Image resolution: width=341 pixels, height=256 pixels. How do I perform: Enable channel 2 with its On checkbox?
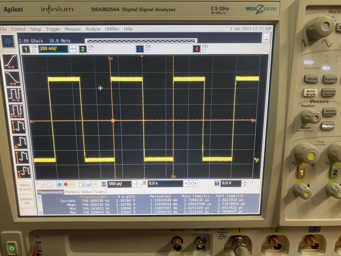90,51
